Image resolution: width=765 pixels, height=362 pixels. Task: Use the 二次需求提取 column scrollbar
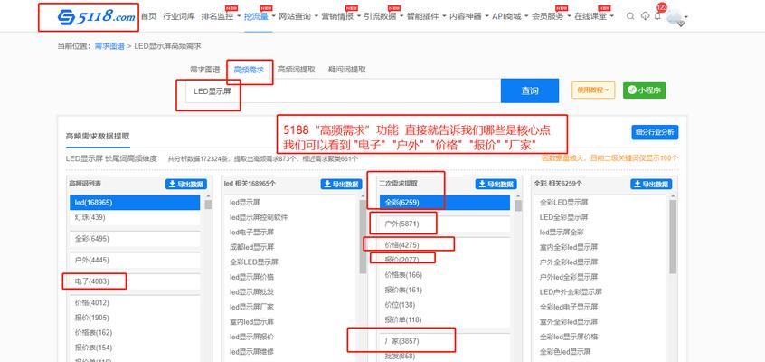pos(518,205)
